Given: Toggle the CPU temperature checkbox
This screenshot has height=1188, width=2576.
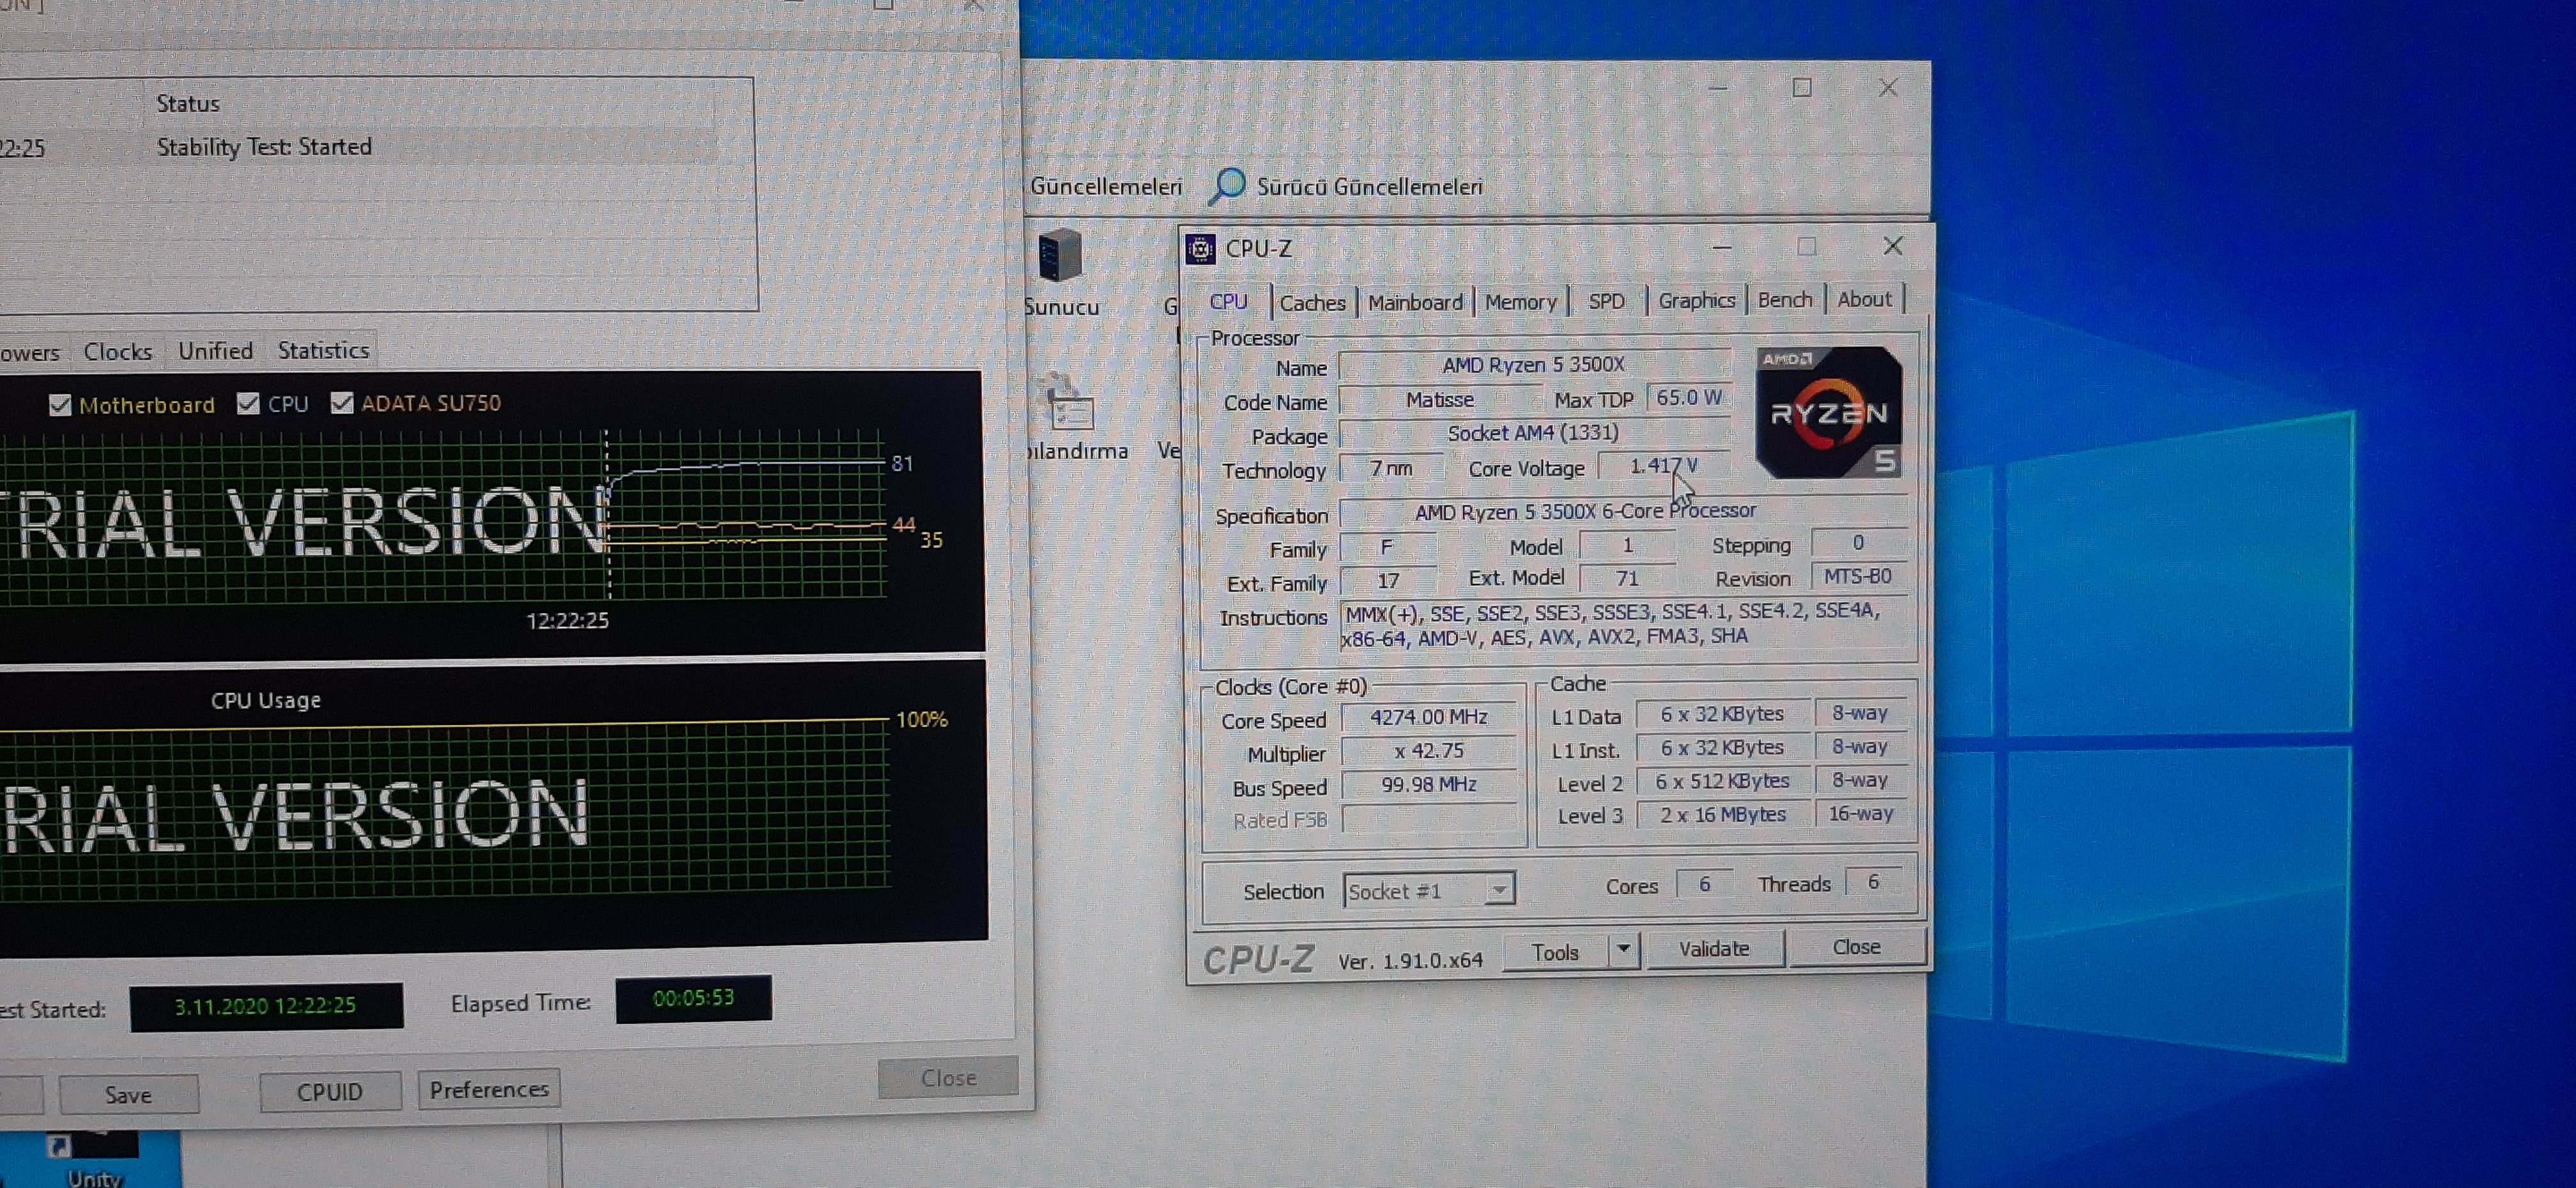Looking at the screenshot, I should pos(248,403).
